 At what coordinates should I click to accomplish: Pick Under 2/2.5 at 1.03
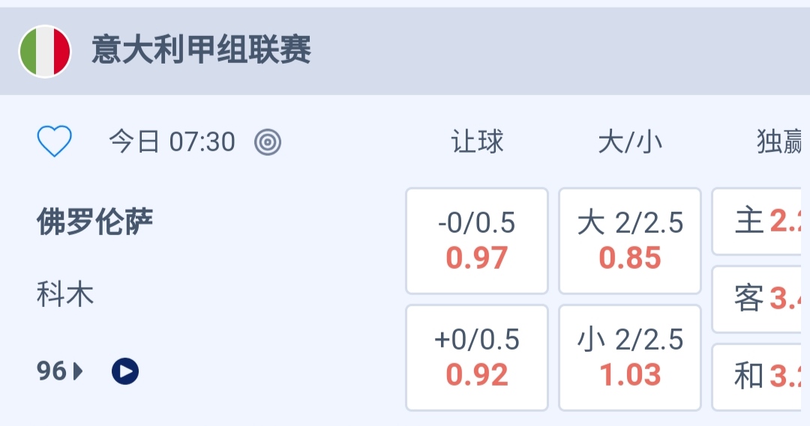point(630,358)
